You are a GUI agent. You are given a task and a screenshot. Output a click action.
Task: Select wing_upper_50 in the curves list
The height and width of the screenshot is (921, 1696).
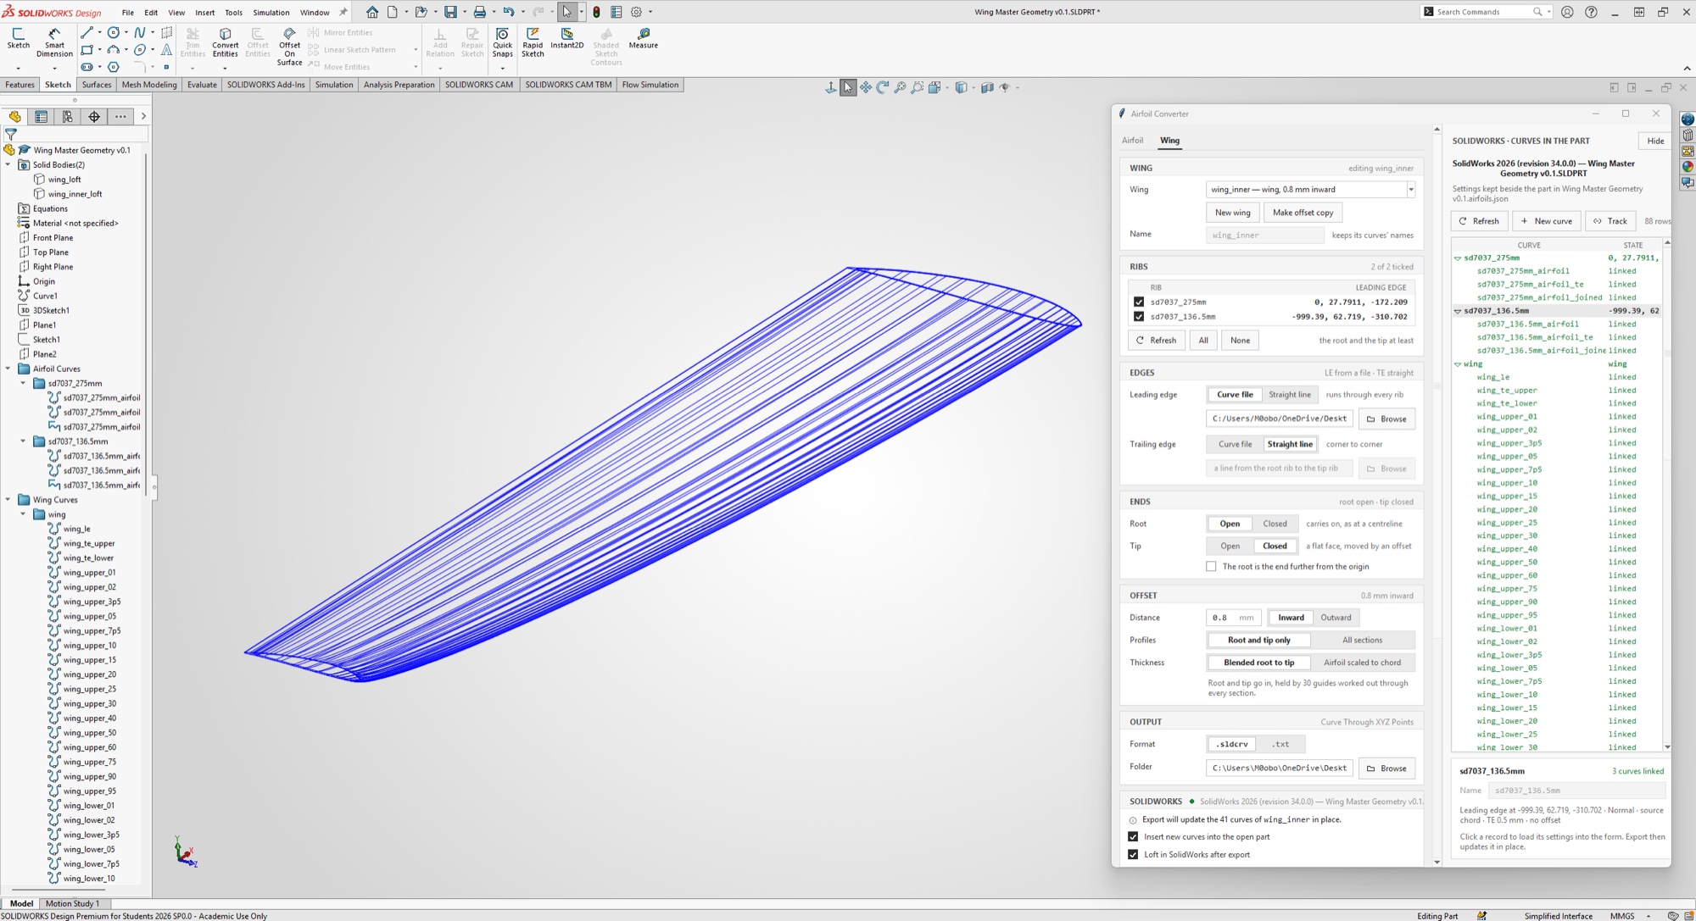tap(1507, 563)
